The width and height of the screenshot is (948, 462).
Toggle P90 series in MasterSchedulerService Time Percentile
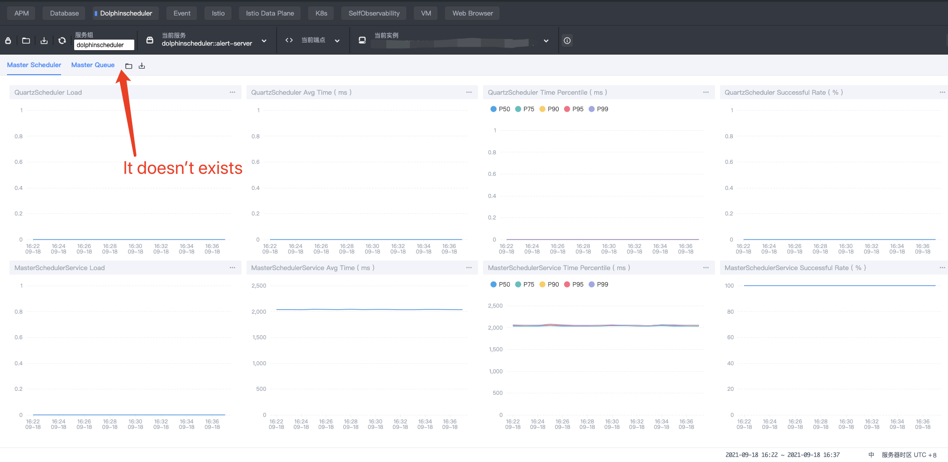tap(549, 284)
